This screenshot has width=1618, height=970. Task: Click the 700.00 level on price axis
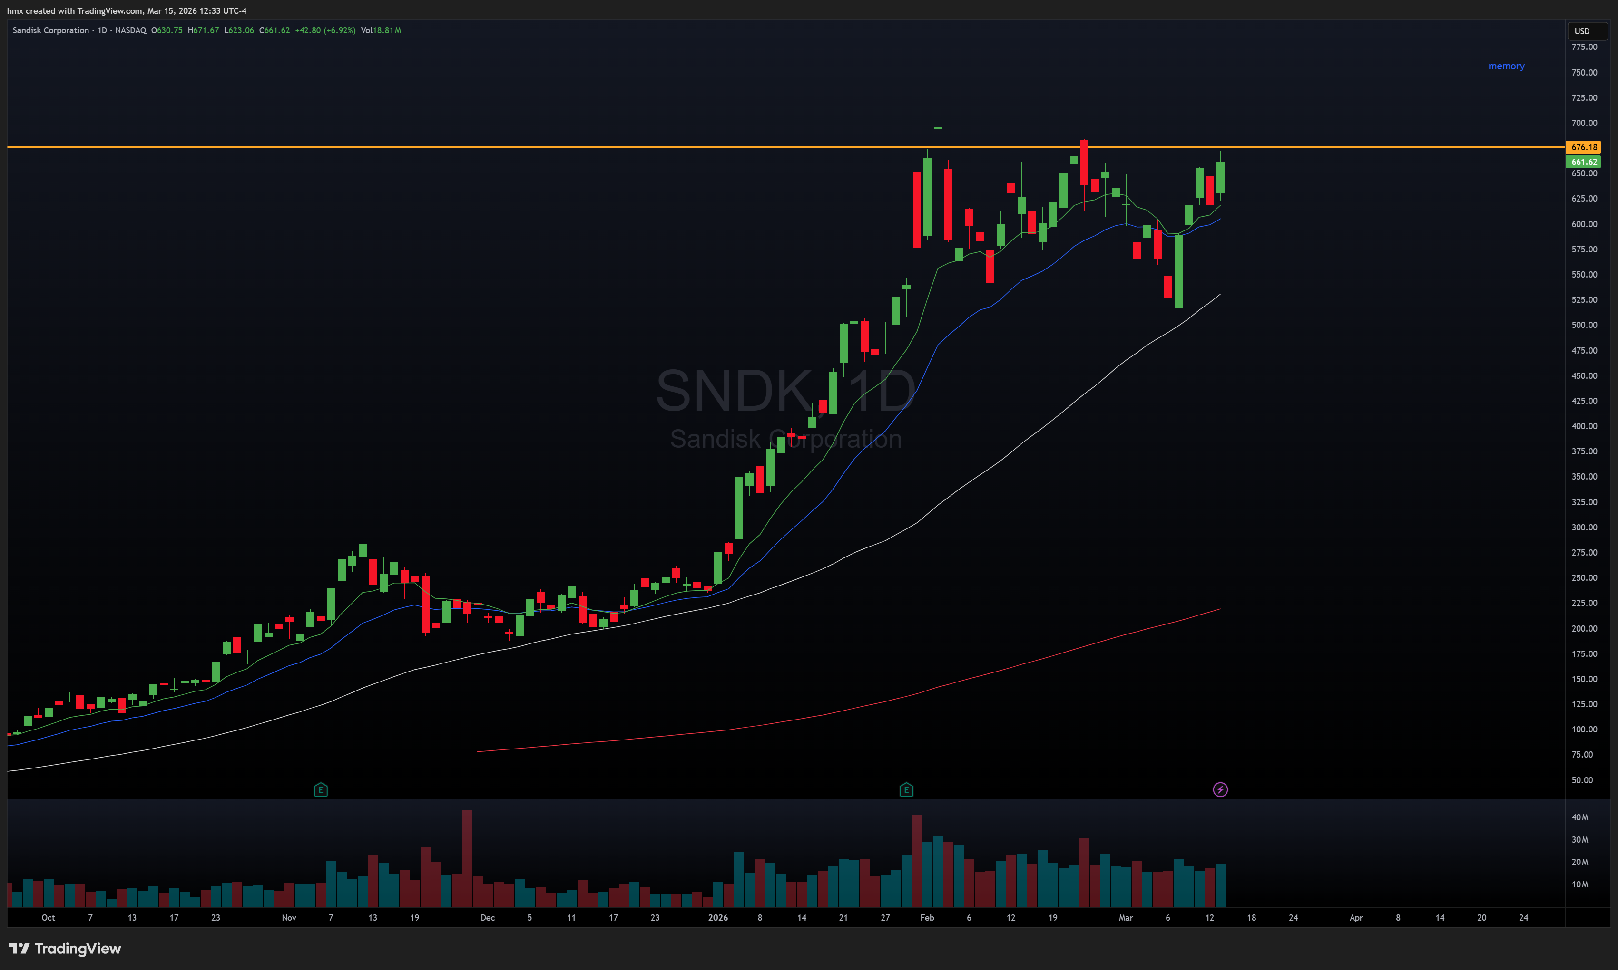(x=1584, y=123)
